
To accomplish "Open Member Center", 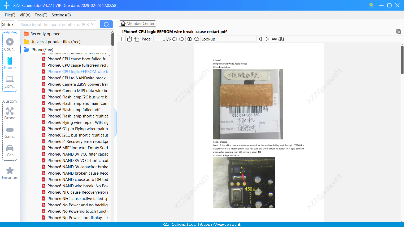I will point(137,24).
